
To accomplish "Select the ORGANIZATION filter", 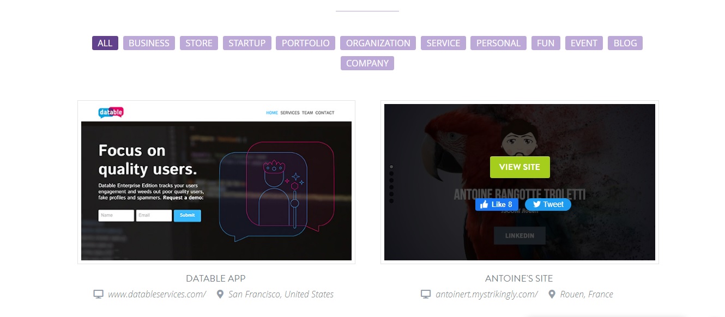I will pos(378,43).
